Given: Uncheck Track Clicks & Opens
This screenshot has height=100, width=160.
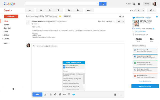Looking at the screenshot, I should 64,66.
